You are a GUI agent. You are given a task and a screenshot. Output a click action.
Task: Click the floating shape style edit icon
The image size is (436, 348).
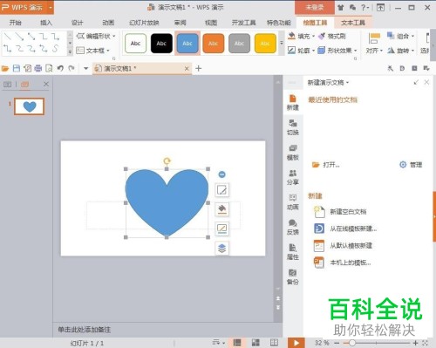pyautogui.click(x=222, y=190)
